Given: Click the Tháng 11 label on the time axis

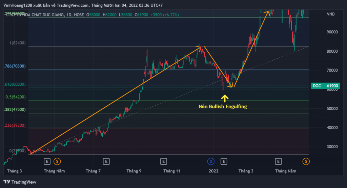Looking at the screenshot, I should [172, 171].
